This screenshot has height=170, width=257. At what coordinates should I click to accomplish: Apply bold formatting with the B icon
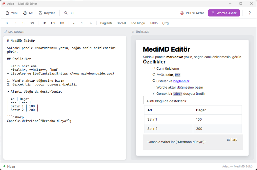7,23
